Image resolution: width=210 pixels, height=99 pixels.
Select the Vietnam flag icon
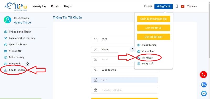182,6
